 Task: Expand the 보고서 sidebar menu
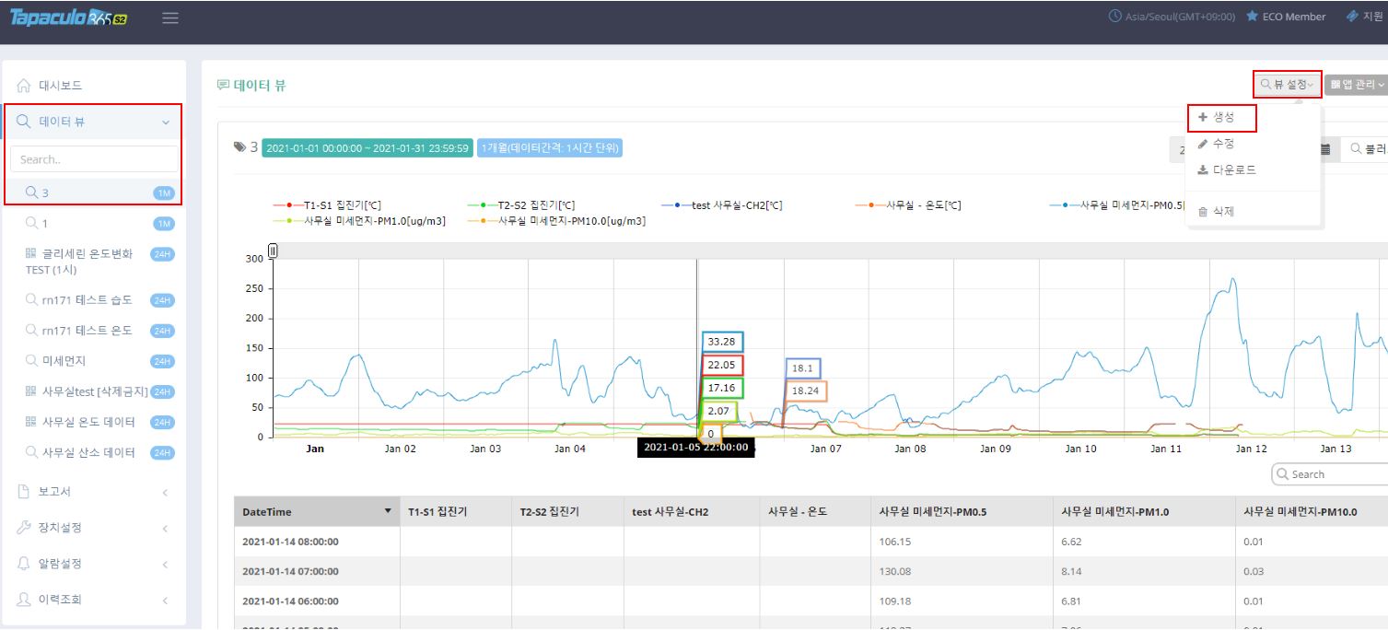click(x=94, y=492)
